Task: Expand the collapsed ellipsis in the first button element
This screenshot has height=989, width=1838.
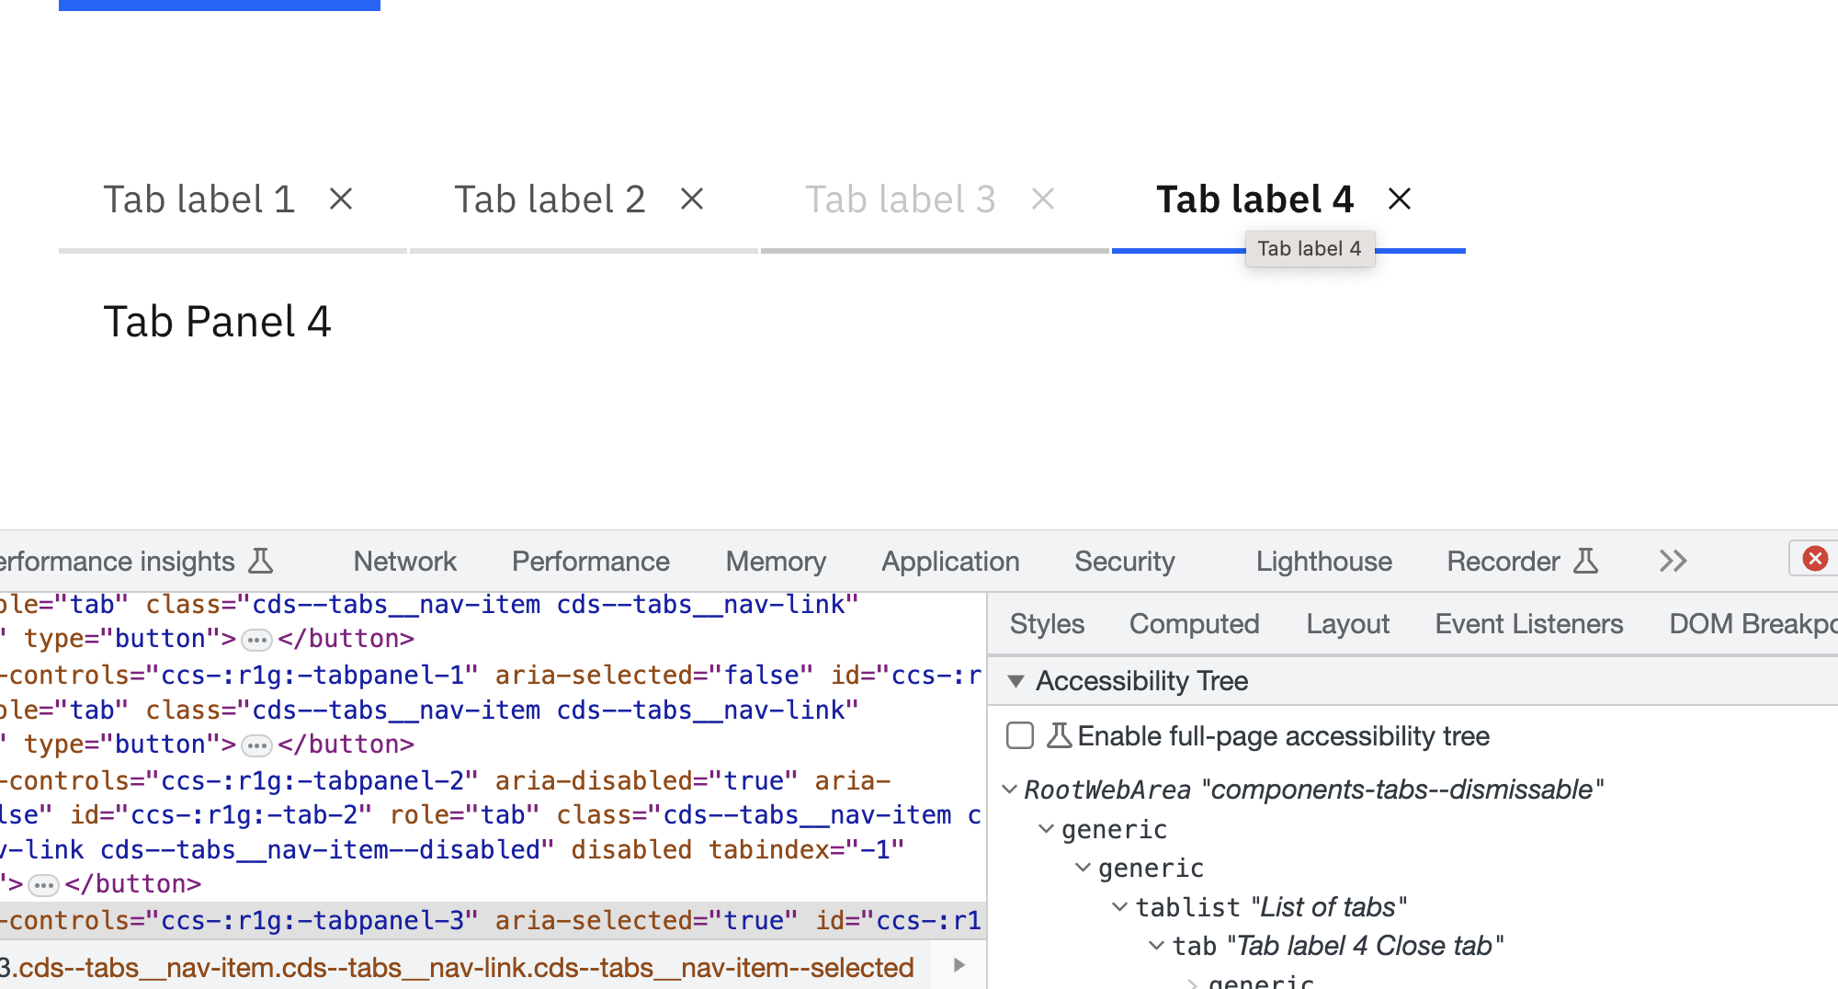Action: click(x=256, y=640)
